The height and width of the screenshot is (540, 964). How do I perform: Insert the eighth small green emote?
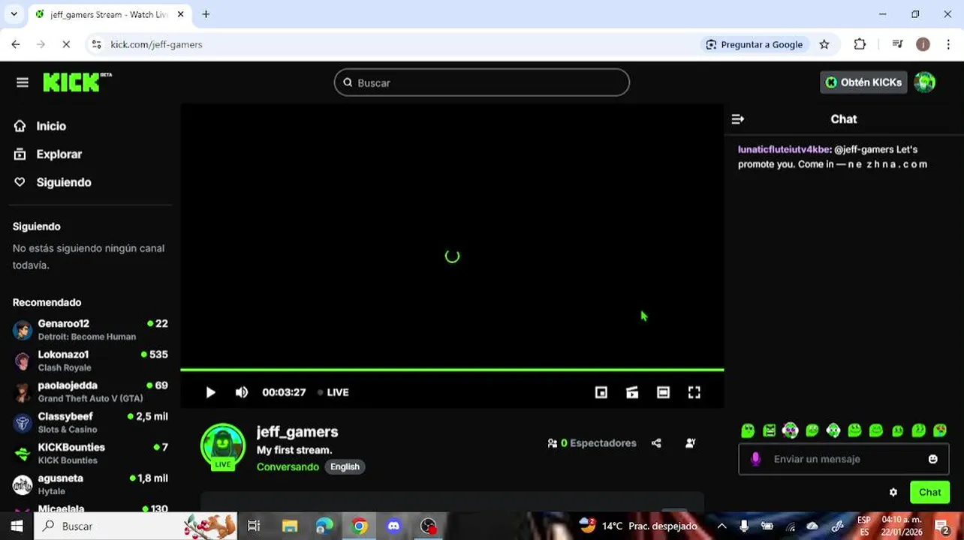click(x=897, y=430)
